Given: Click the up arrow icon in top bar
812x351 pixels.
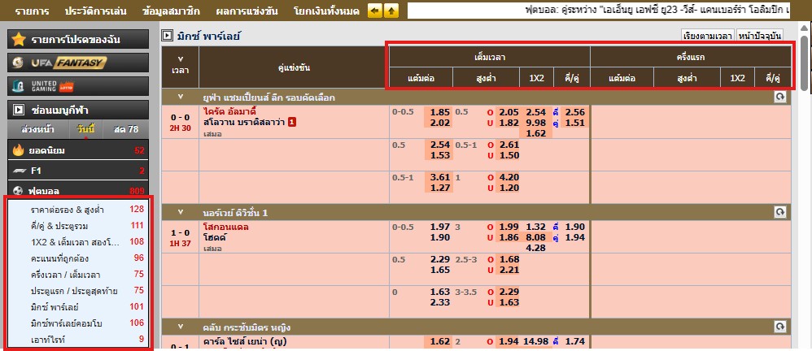Looking at the screenshot, I should coord(391,11).
